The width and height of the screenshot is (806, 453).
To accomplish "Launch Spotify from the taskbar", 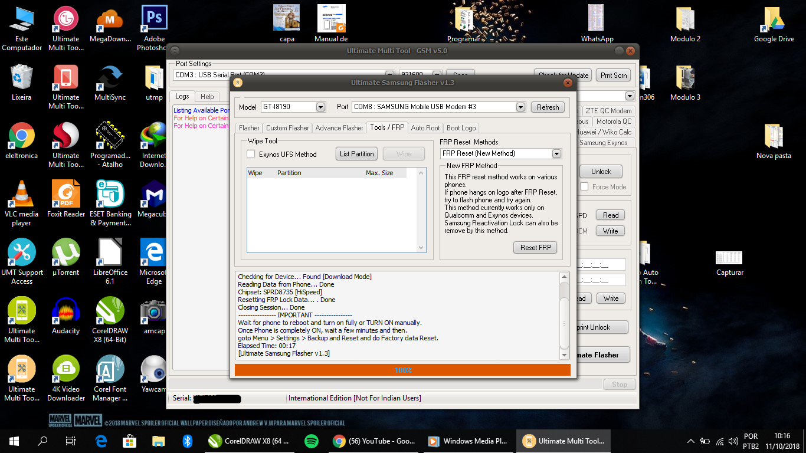I will click(x=312, y=441).
